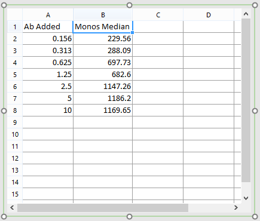260x221 pixels.
Task: Click the left-middle sizing handle
Action: coord(4,111)
